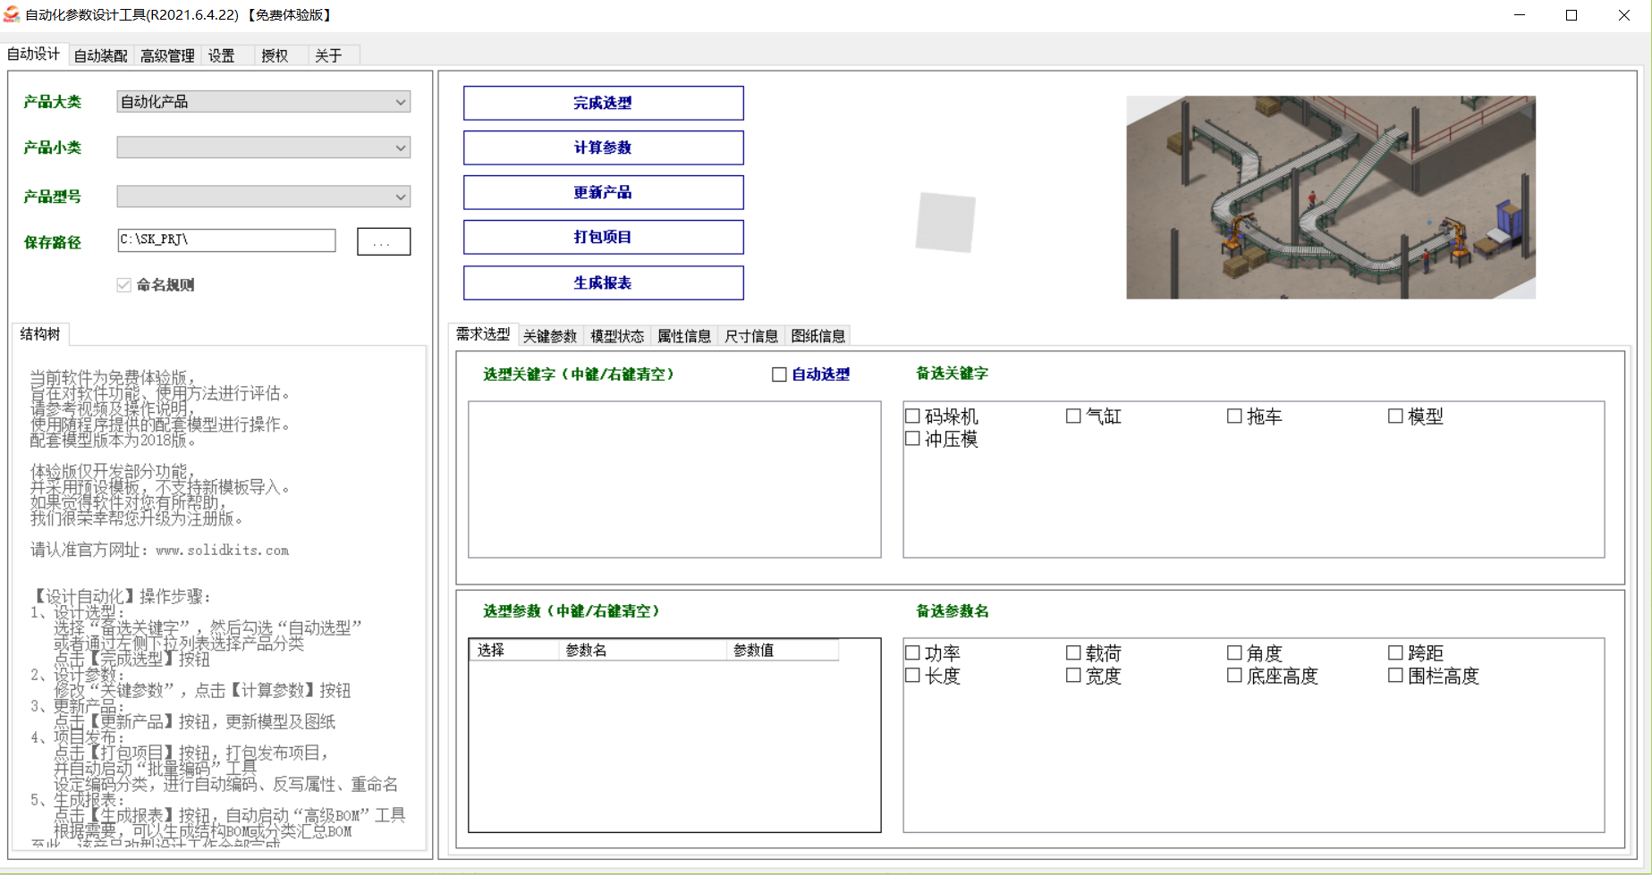Click the 更新产品 button
The width and height of the screenshot is (1652, 875).
(x=603, y=192)
